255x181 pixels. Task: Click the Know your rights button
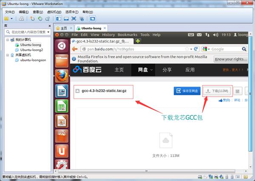point(231,59)
